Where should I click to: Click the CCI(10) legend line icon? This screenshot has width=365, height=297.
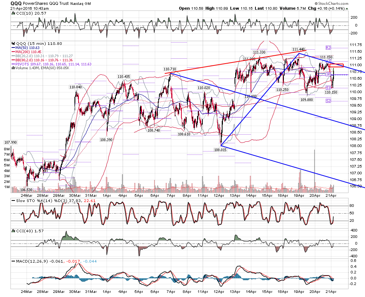(x=13, y=13)
